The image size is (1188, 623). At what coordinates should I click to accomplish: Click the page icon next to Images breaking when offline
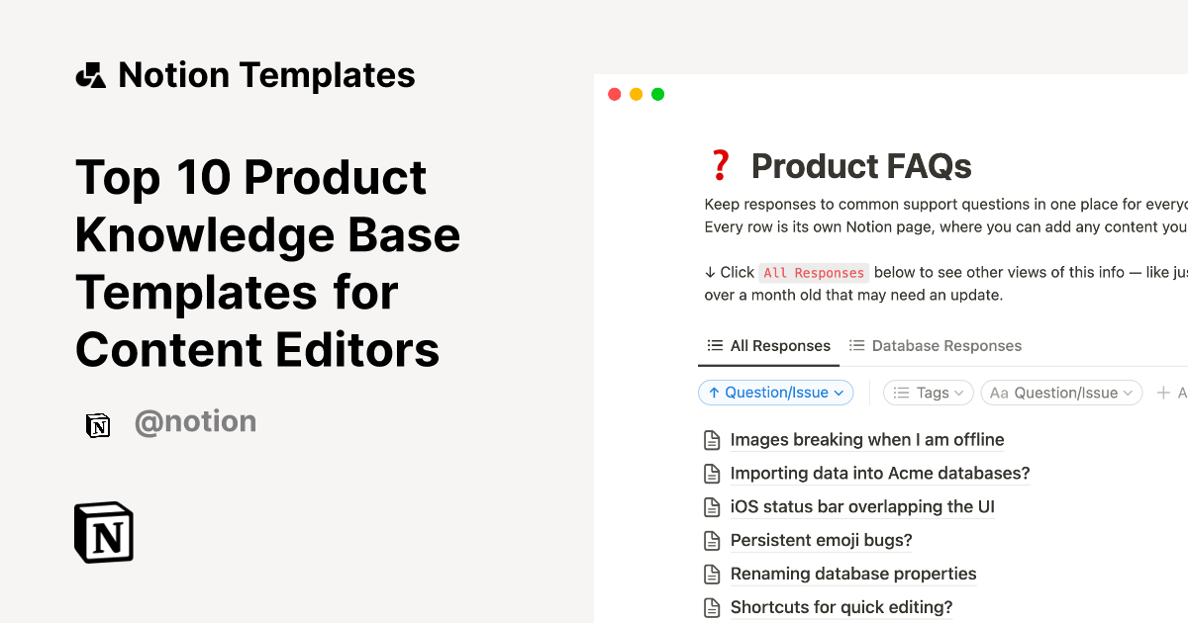(x=713, y=439)
